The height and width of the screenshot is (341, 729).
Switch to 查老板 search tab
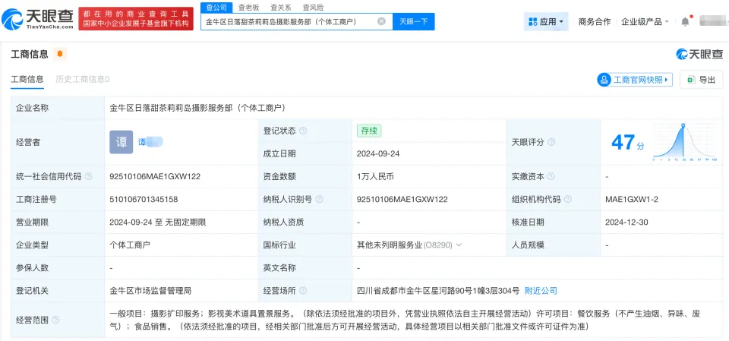coord(249,8)
